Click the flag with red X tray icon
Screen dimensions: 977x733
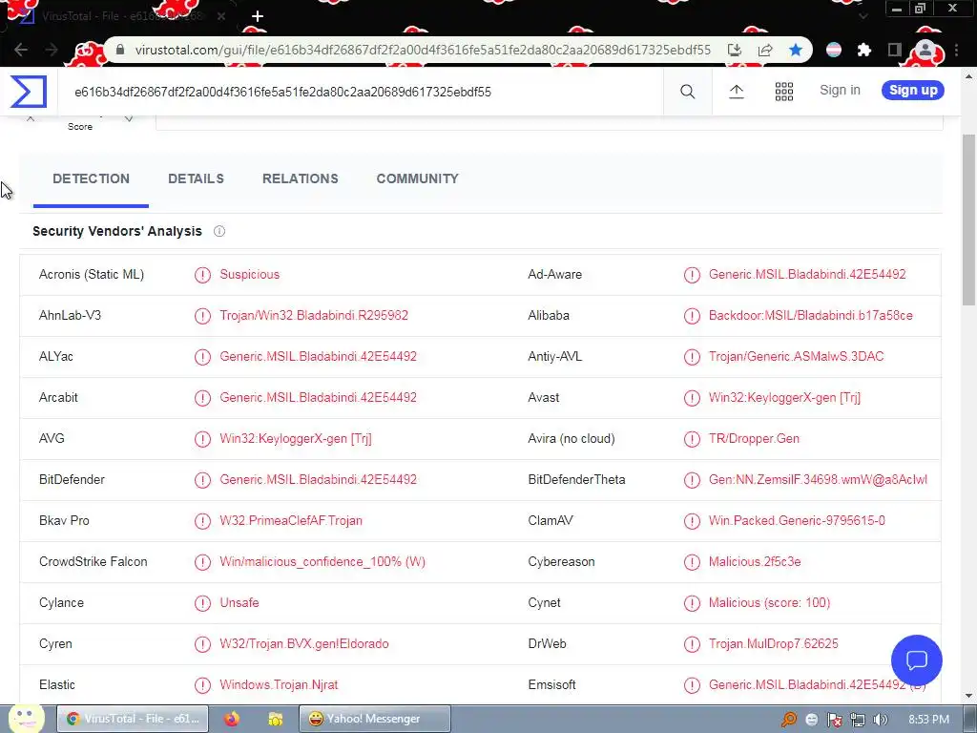tap(834, 720)
